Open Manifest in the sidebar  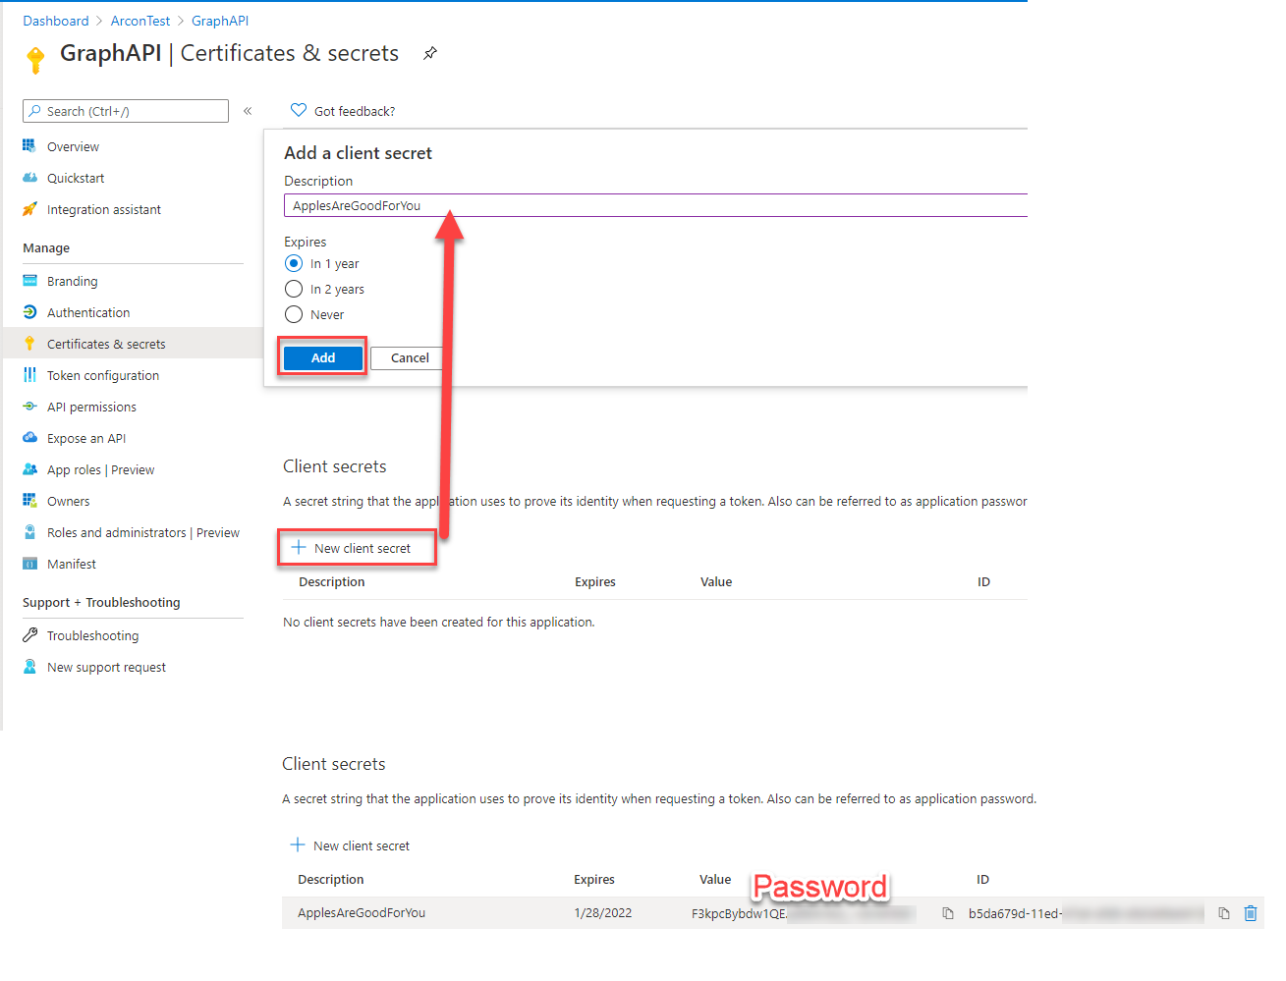pyautogui.click(x=72, y=564)
